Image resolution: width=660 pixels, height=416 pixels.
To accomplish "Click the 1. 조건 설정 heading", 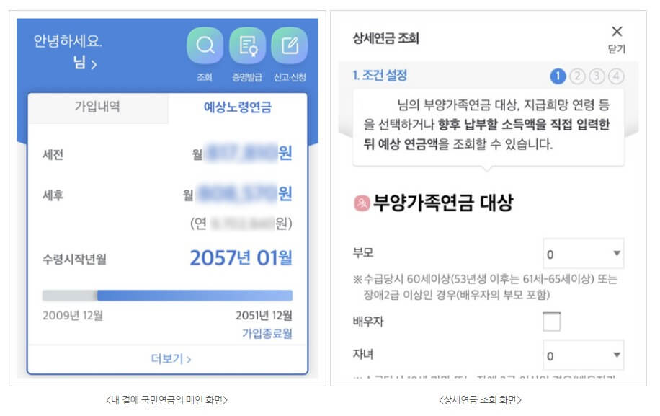I will pos(380,76).
